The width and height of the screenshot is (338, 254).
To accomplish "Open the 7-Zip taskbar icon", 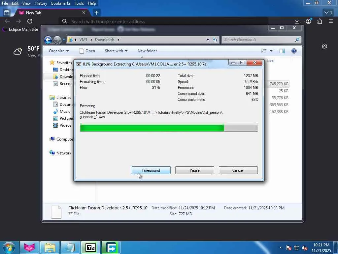I will coord(91,247).
